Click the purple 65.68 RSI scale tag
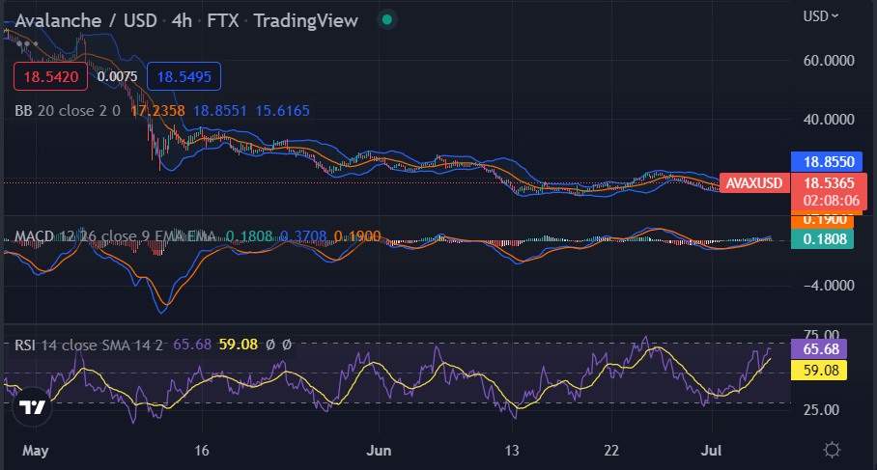The image size is (877, 470). (x=819, y=349)
